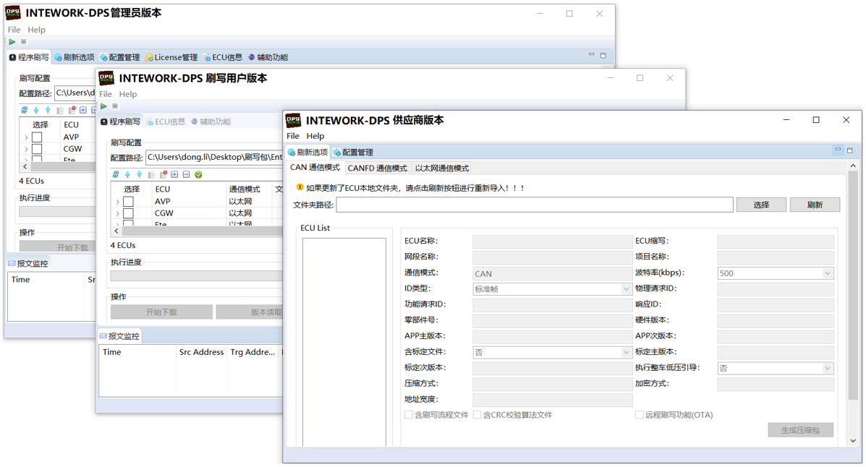
Task: Click the plain list icon in the admin window toolbar
Action: [x=59, y=111]
